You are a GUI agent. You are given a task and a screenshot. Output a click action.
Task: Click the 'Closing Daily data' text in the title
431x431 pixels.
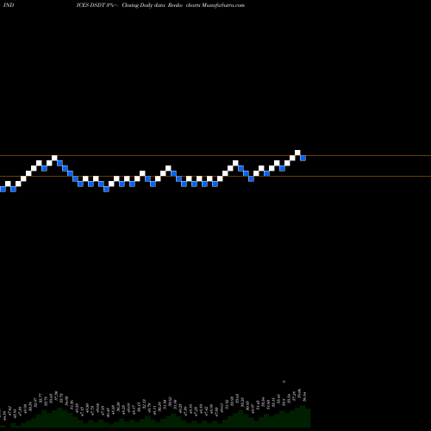point(143,5)
